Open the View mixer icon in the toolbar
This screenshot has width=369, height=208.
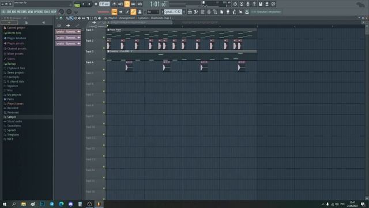tap(209, 12)
